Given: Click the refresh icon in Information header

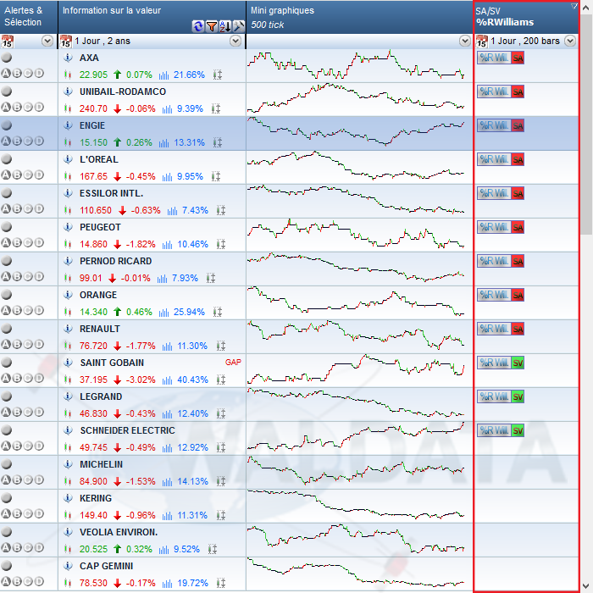Looking at the screenshot, I should click(198, 26).
